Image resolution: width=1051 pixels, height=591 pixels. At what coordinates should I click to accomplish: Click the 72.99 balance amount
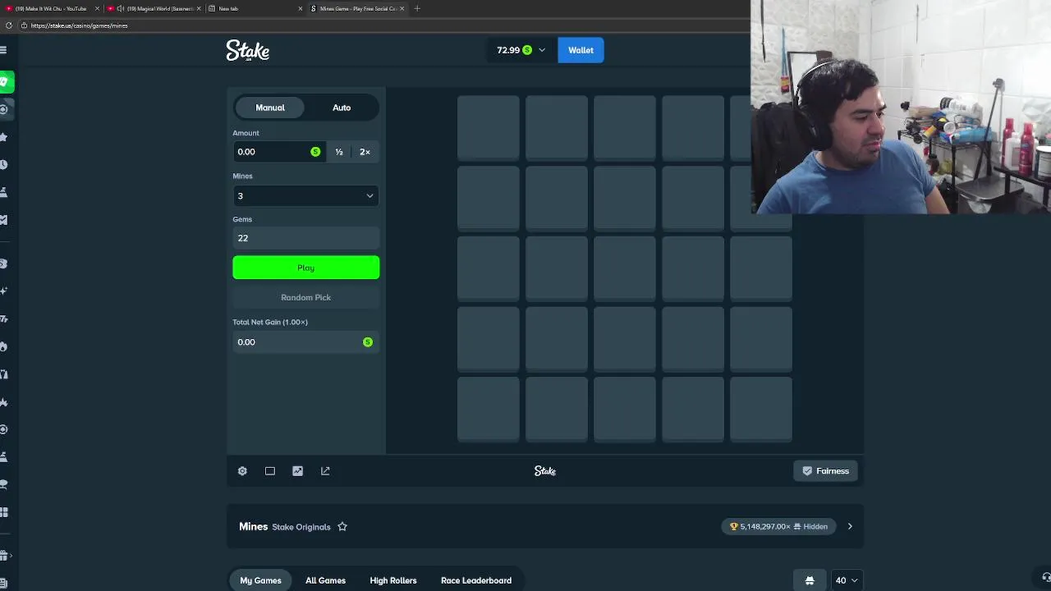pos(508,50)
